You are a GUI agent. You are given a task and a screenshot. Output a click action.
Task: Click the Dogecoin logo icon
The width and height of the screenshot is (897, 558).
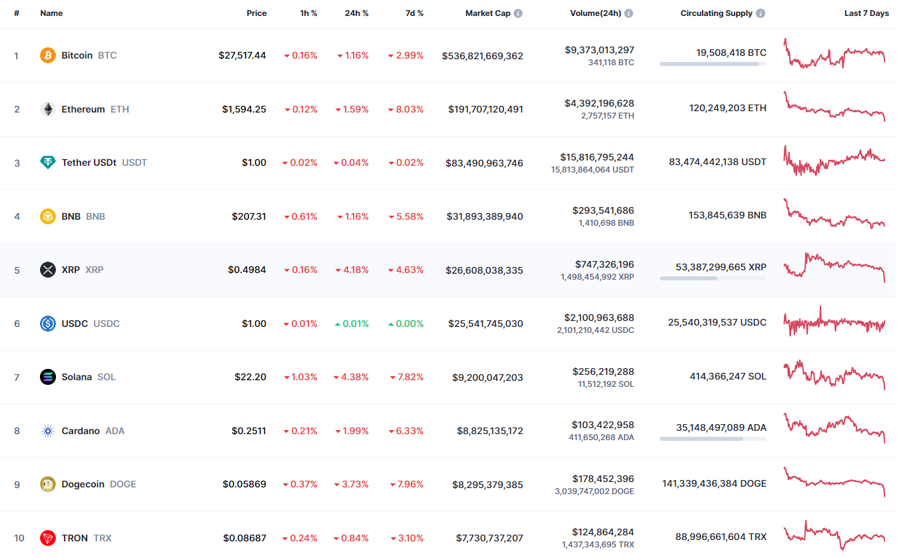pos(47,484)
